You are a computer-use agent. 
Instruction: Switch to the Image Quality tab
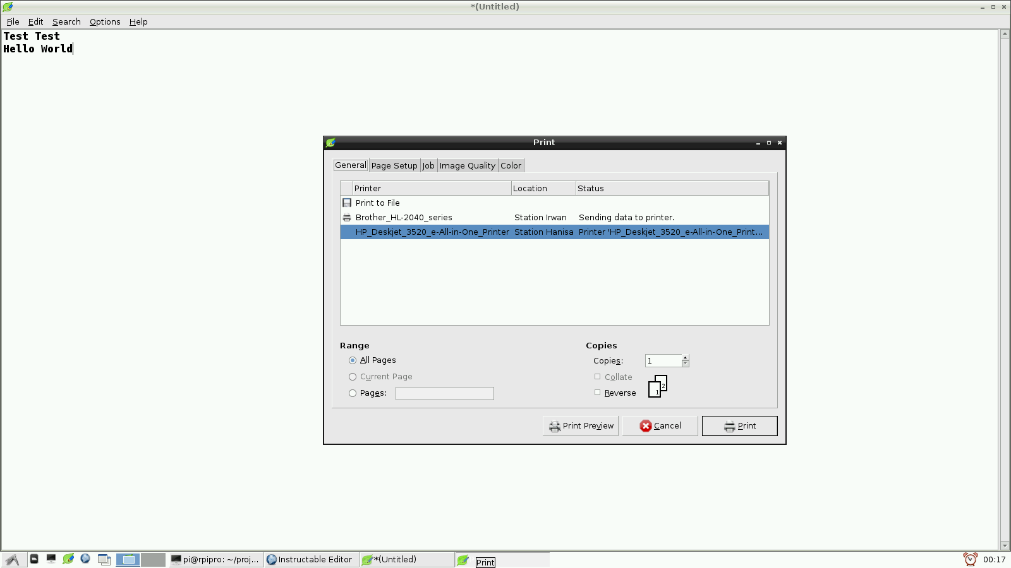point(468,165)
